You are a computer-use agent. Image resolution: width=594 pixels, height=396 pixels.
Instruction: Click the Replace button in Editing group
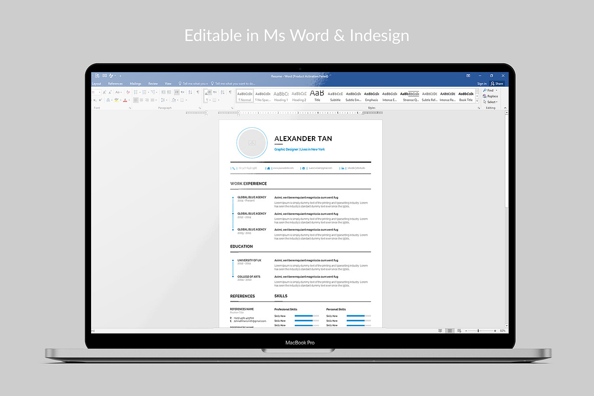[490, 96]
